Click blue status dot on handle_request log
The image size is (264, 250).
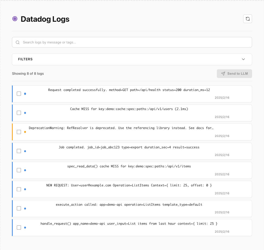25,228
